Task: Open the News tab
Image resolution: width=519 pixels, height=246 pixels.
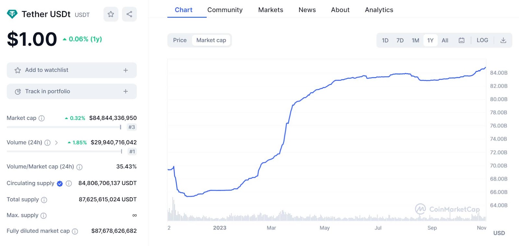Action: (x=307, y=10)
